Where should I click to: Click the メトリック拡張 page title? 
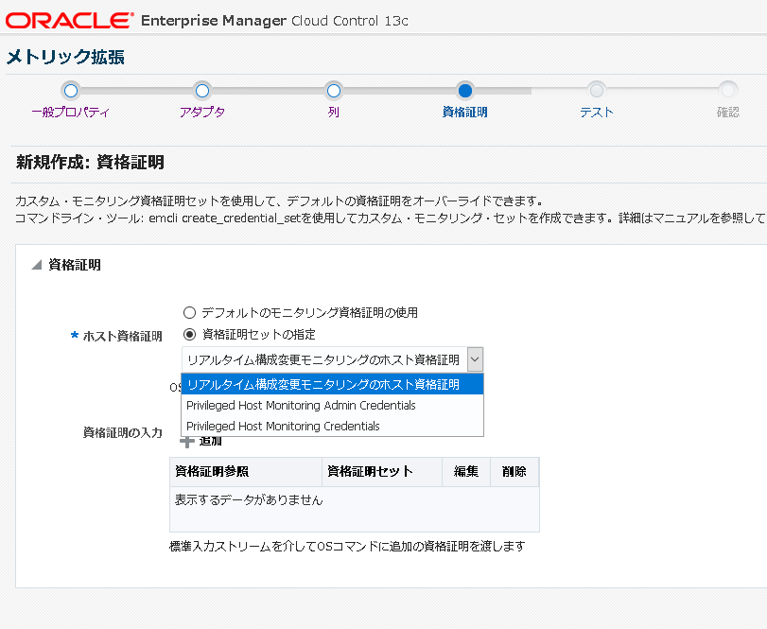(65, 57)
